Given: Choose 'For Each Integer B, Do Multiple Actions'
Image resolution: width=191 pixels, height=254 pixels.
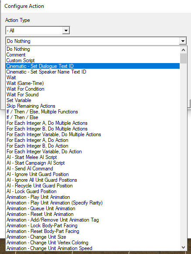Looking at the screenshot, I should point(93,129).
